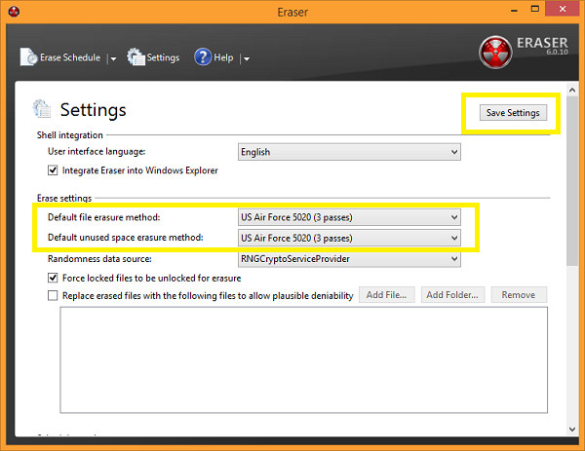585x451 pixels.
Task: Open the Randomness data source dropdown
Action: pos(349,259)
